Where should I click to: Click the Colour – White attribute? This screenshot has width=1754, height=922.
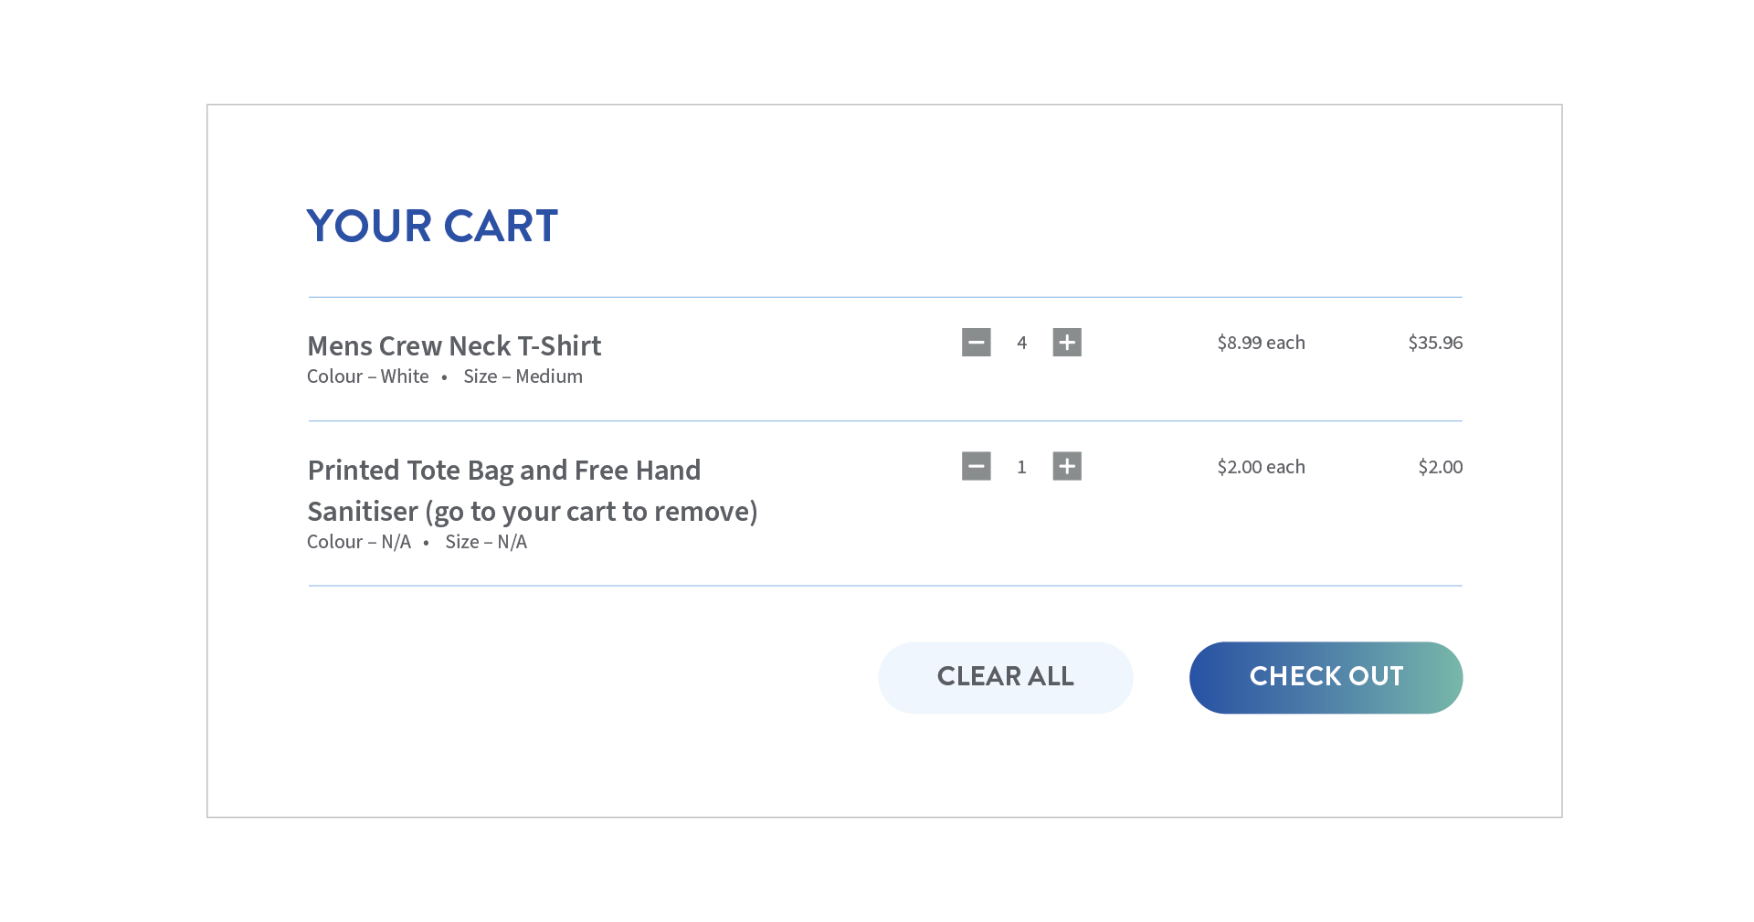click(368, 376)
